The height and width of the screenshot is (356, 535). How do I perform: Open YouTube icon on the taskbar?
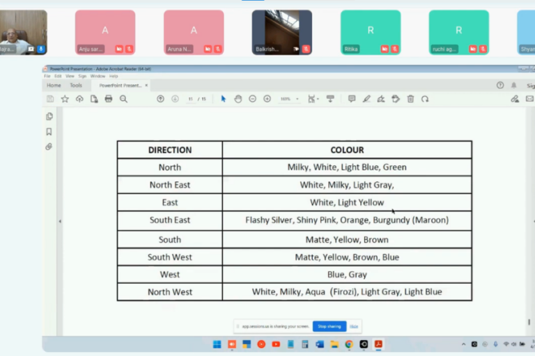click(276, 344)
